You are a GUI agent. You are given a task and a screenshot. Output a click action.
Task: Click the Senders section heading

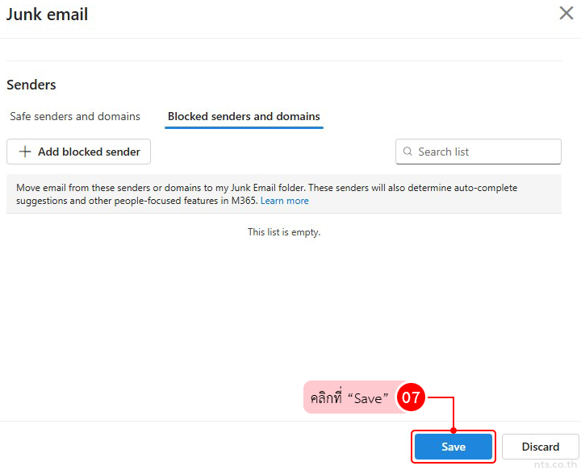pyautogui.click(x=31, y=85)
